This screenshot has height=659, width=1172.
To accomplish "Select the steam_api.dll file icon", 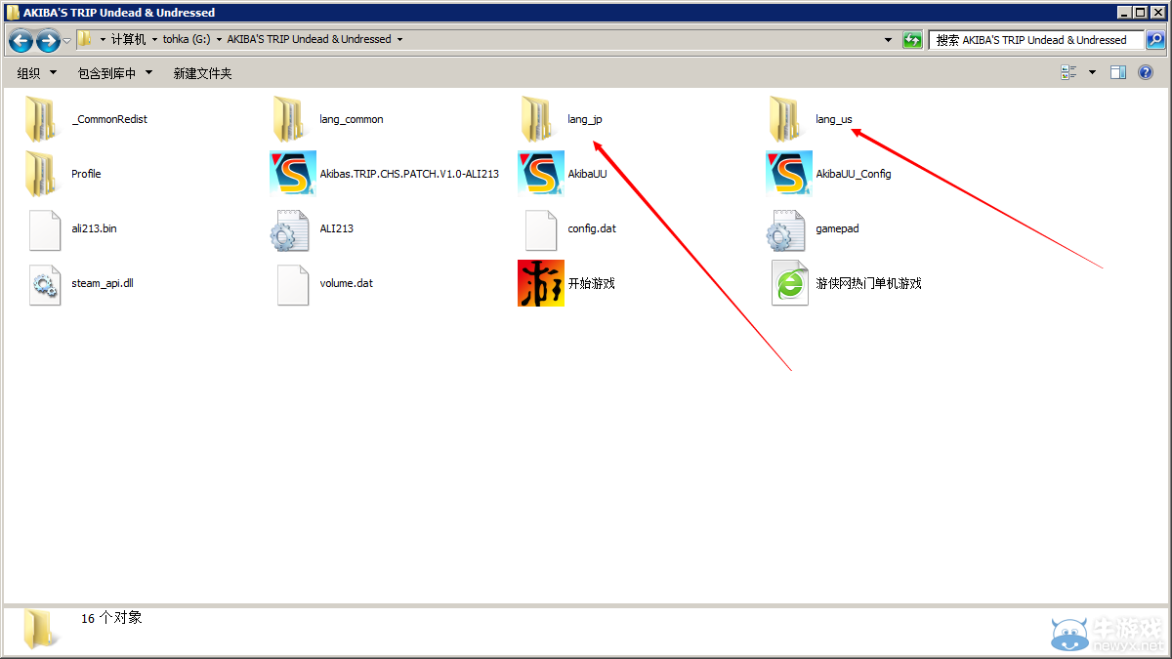I will click(45, 283).
